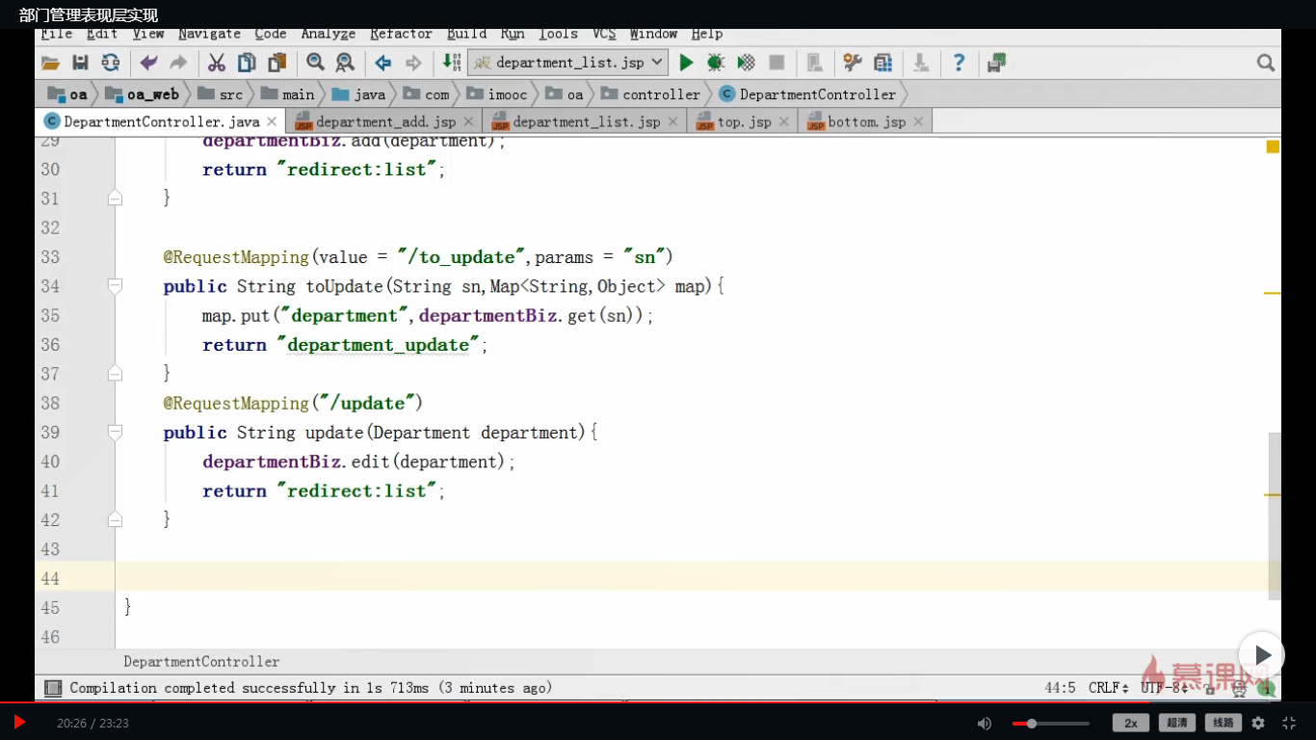
Task: Click the Run with Coverage icon
Action: click(746, 63)
